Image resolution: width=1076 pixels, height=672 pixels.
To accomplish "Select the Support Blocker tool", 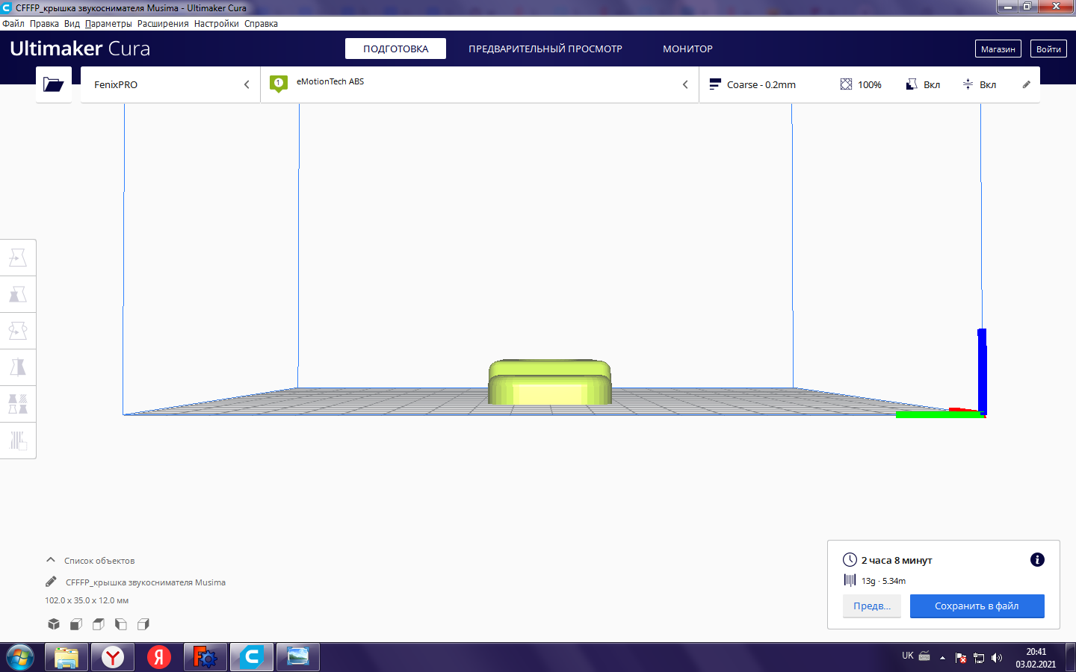I will click(18, 441).
